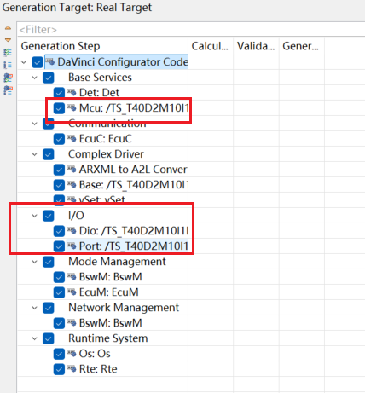Screen dimensions: 365x393
Task: Select the Dio: /TS_T40D2M10I1 row text
Action: pos(134,231)
